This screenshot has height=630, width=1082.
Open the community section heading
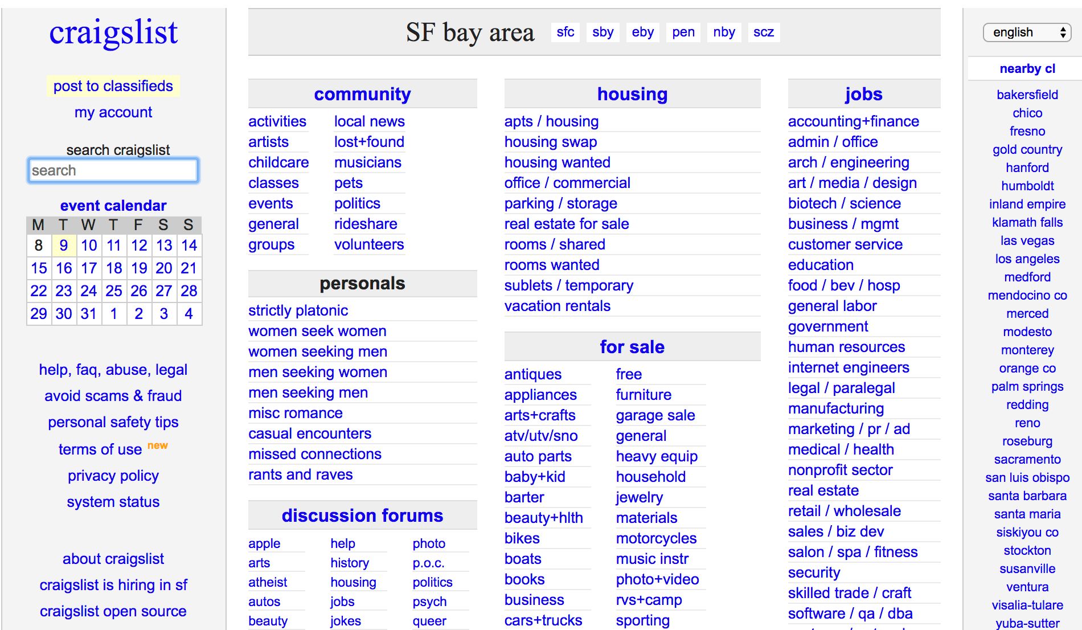[362, 94]
